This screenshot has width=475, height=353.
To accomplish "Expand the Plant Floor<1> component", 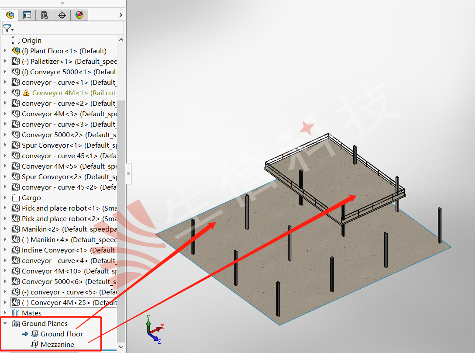I will (x=5, y=51).
